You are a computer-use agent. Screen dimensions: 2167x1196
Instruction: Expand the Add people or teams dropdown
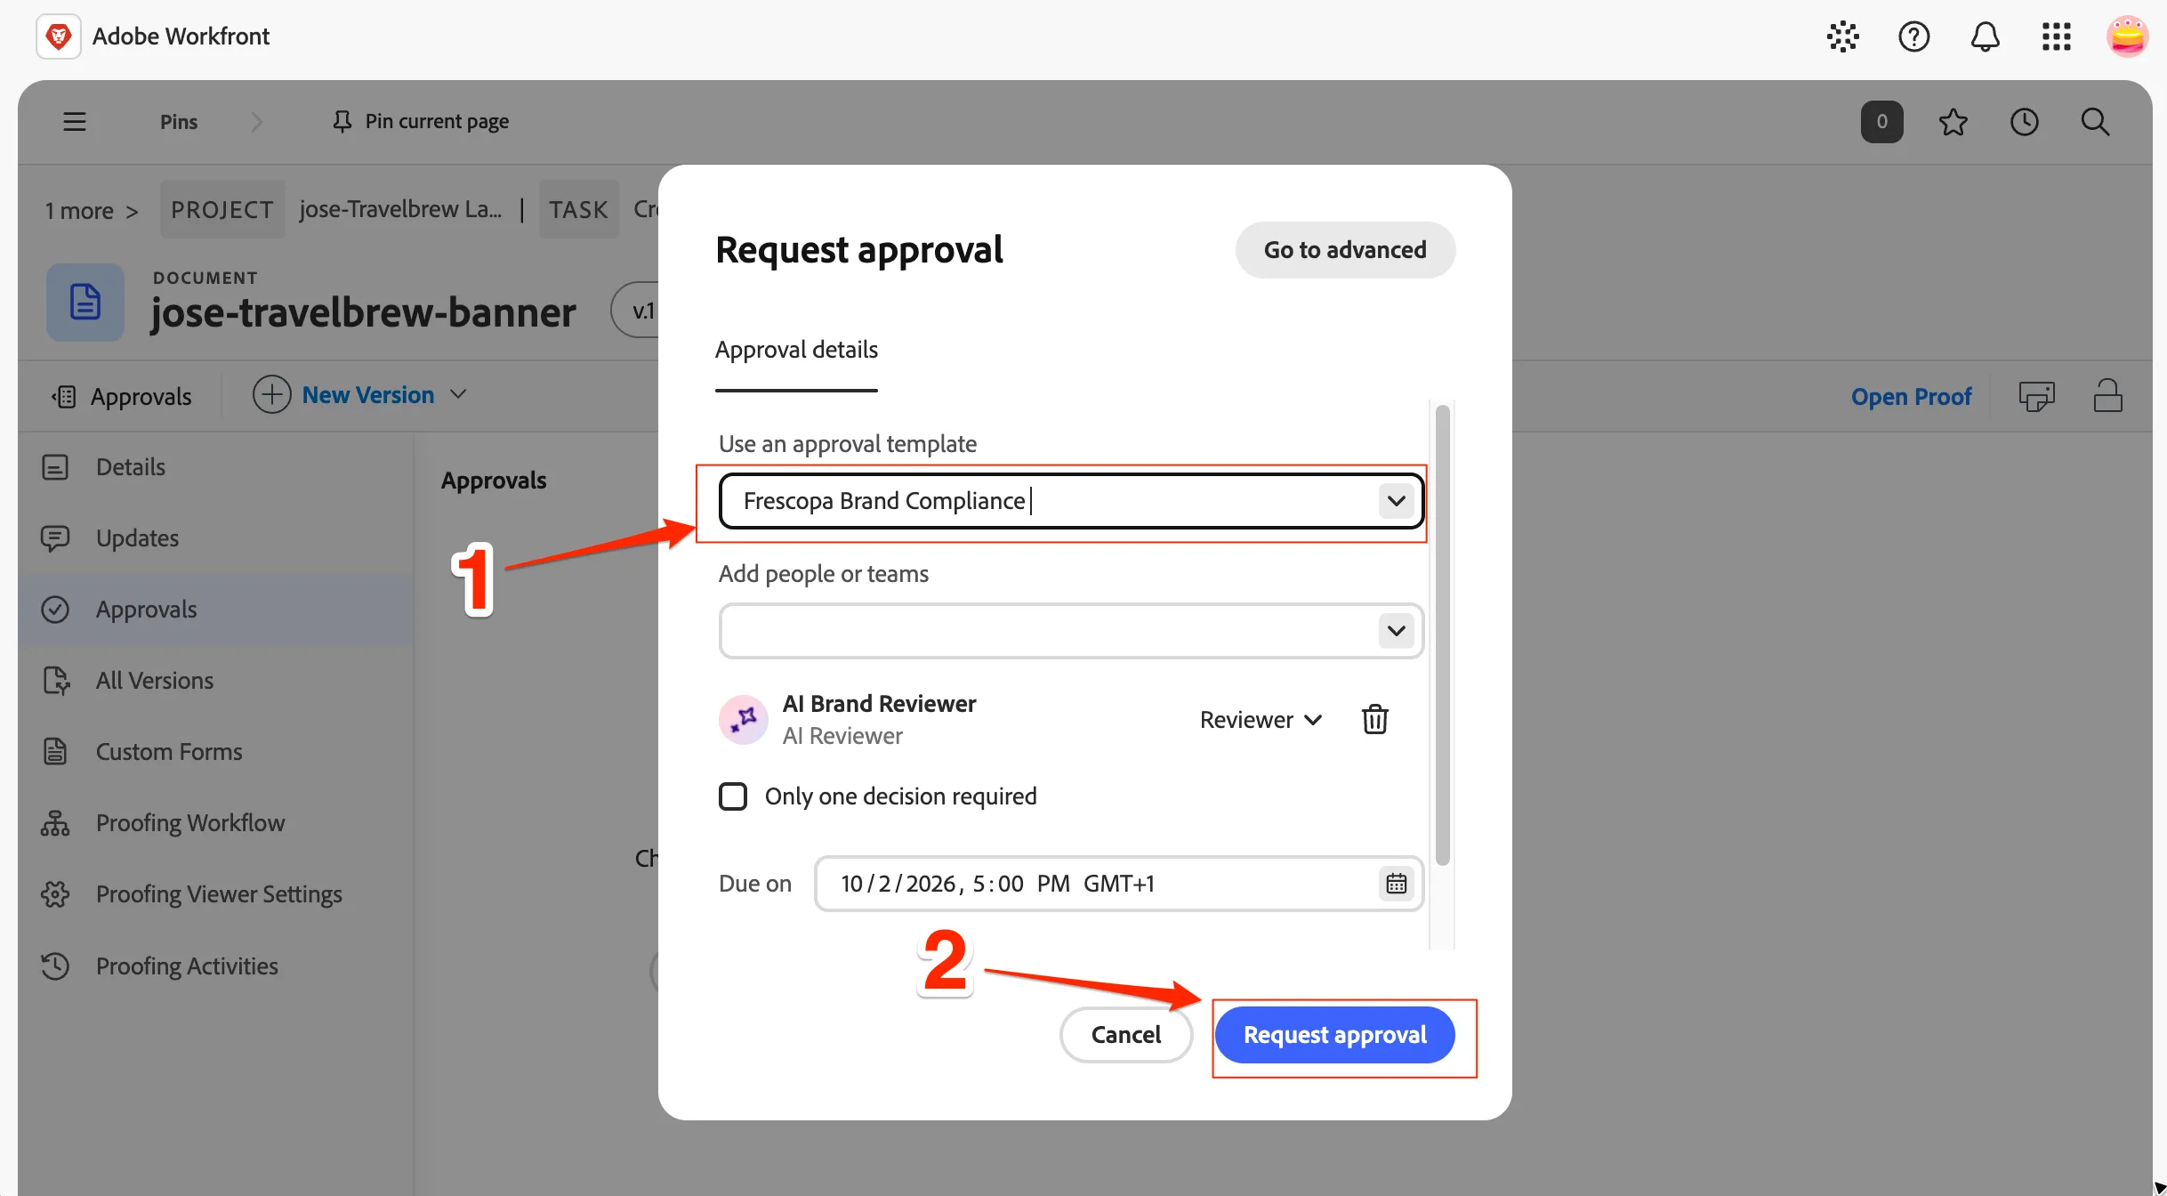click(1396, 631)
